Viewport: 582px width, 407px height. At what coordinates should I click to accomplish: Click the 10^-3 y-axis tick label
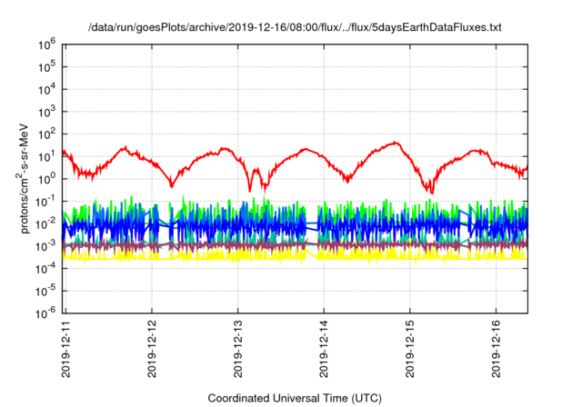coord(45,246)
